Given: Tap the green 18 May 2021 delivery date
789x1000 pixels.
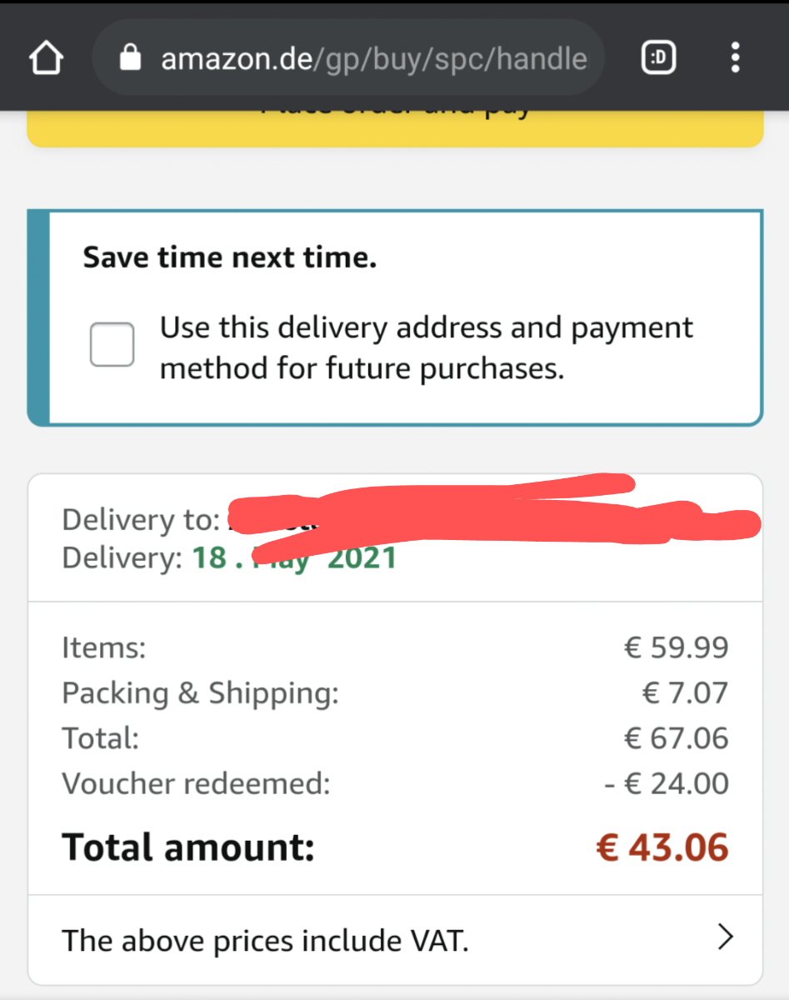Looking at the screenshot, I should click(x=294, y=557).
